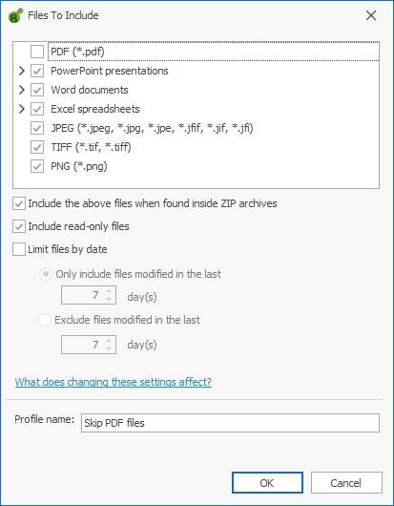Check the PDF (*.pdf) checkbox

click(x=37, y=52)
